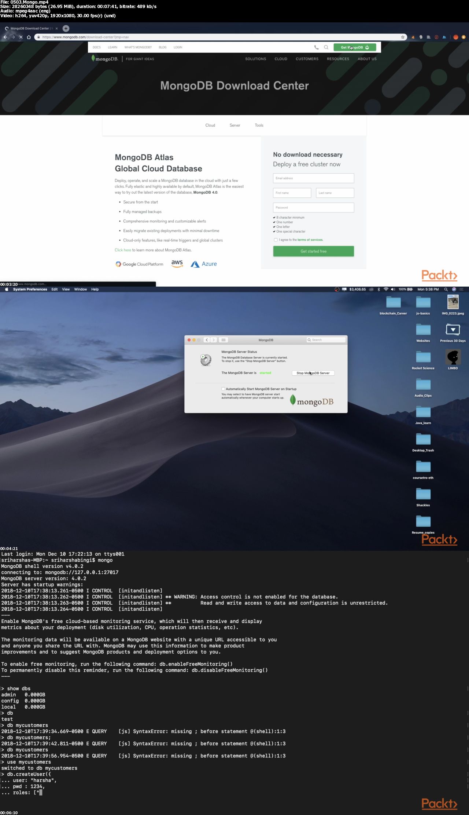This screenshot has height=815, width=469.
Task: Open the Apple menu in the macOS menu bar
Action: pyautogui.click(x=7, y=289)
